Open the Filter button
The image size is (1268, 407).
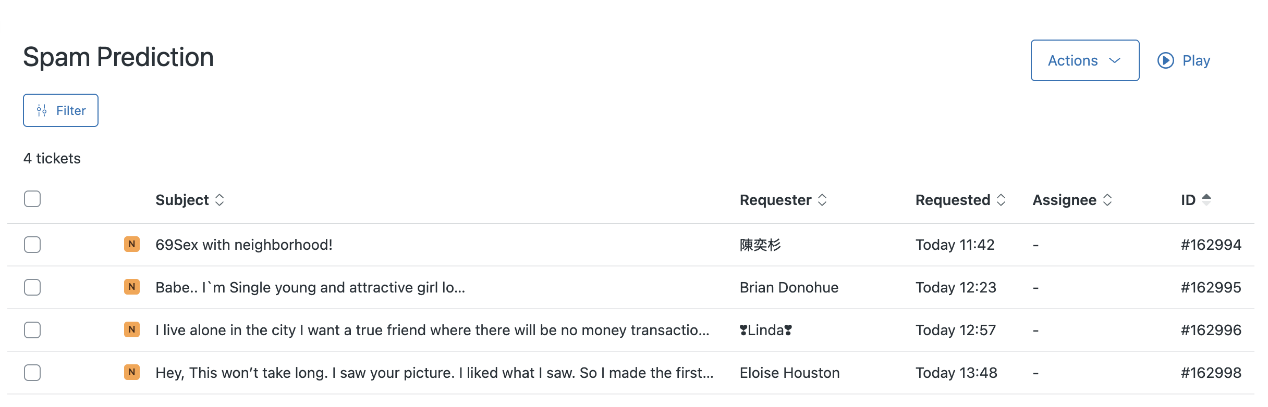60,110
